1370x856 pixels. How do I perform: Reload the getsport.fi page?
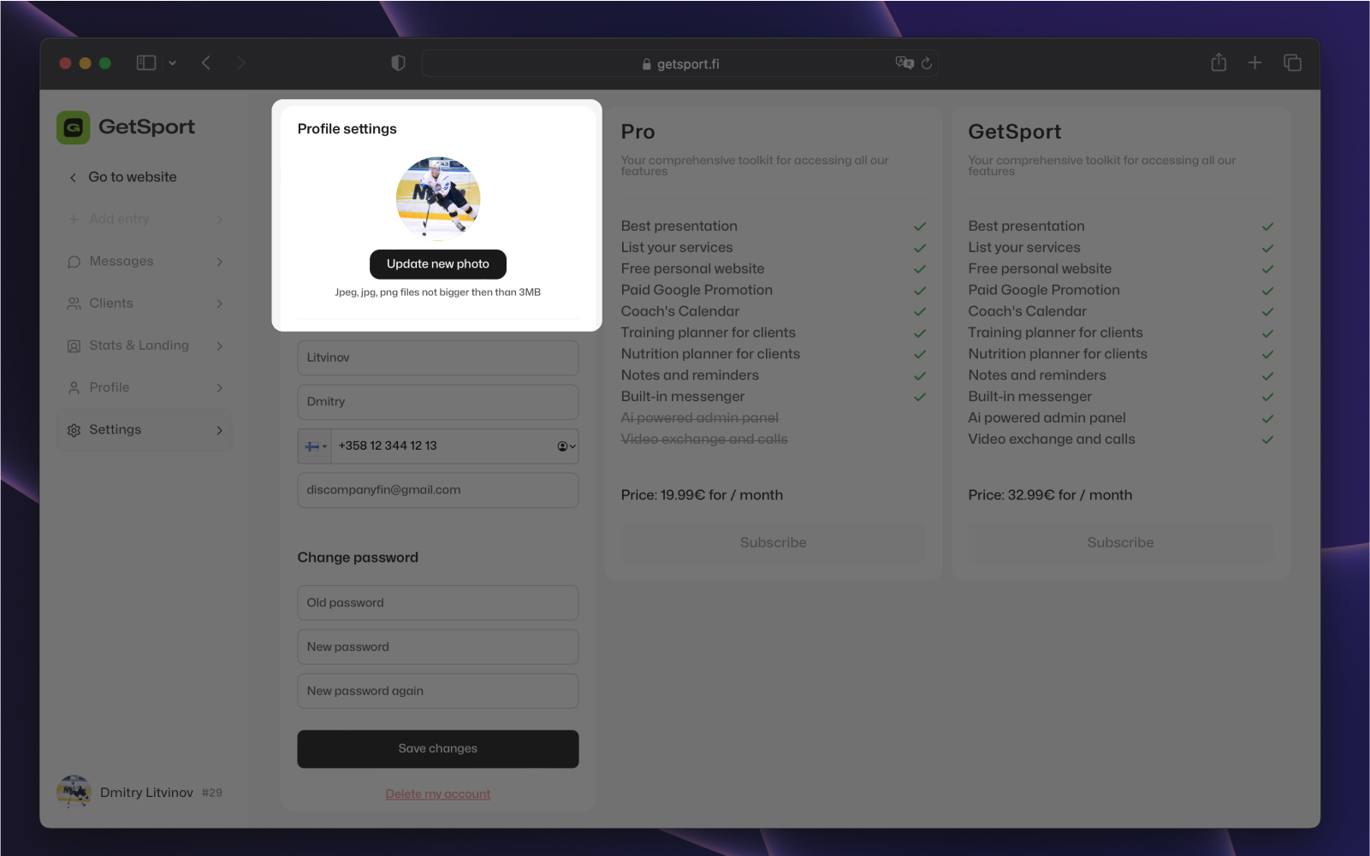tap(927, 63)
